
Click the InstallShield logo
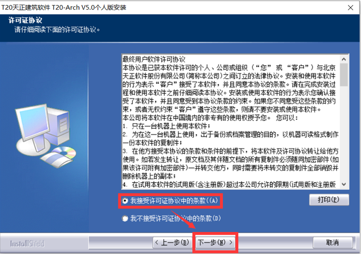point(27,244)
